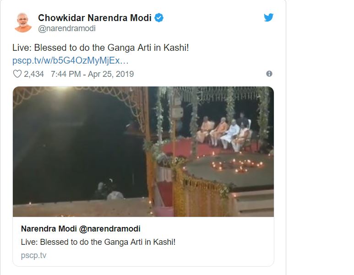Click the pscp.tv domain in the card footer

click(33, 255)
